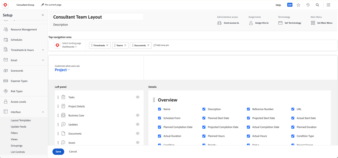
Task: Click the Schedules calendar icon
Action: 6,40
